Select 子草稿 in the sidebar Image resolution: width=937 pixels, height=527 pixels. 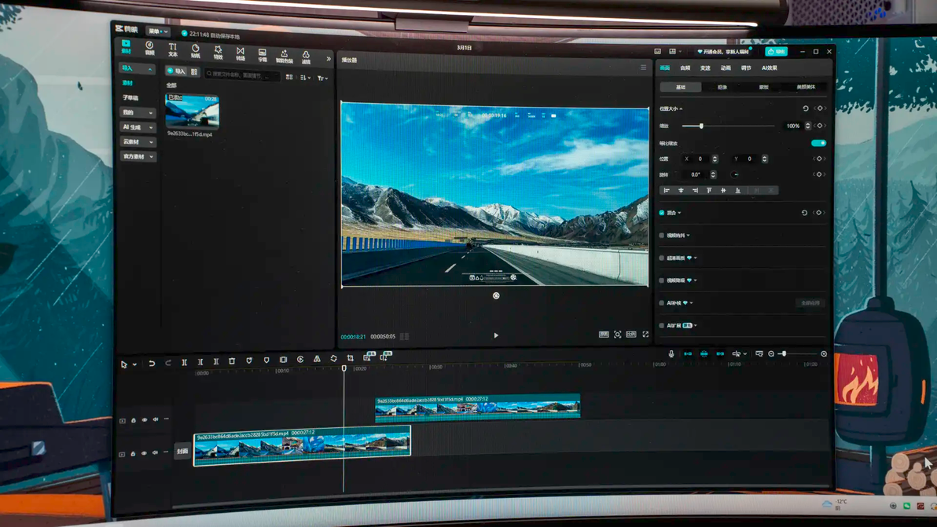pyautogui.click(x=130, y=97)
